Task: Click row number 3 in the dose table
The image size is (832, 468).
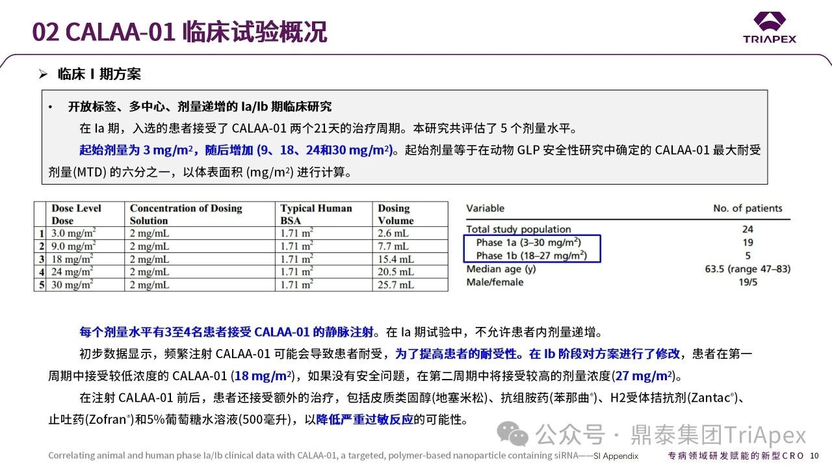Action: (x=41, y=259)
